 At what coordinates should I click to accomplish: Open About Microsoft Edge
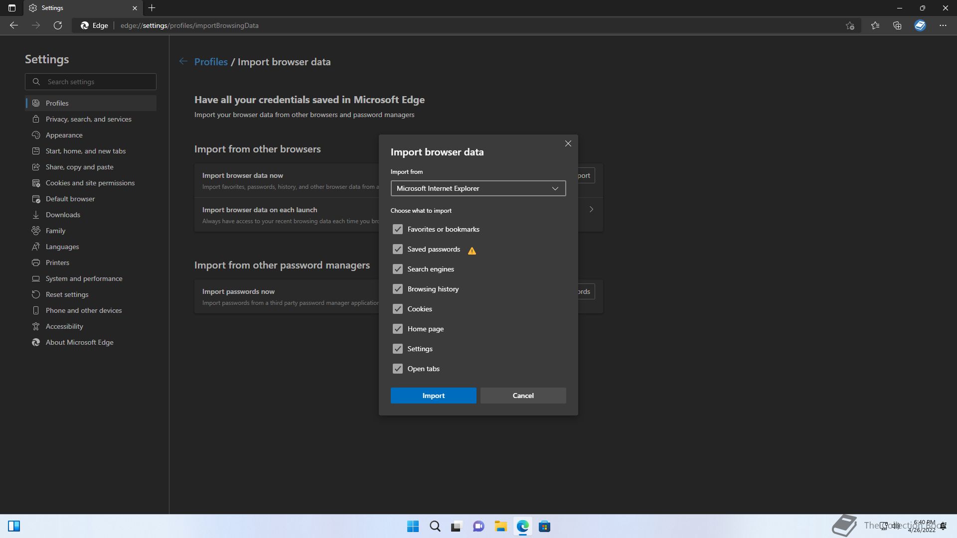(x=91, y=342)
